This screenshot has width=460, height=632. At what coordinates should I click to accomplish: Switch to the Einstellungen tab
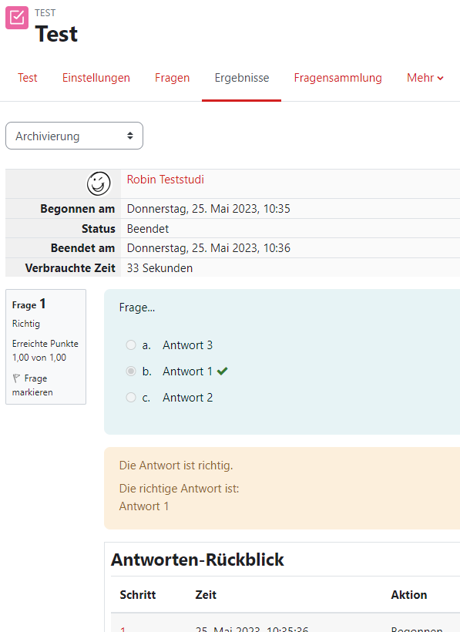pyautogui.click(x=96, y=78)
